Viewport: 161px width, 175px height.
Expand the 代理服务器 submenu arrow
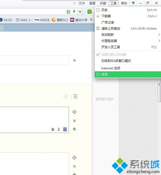pyautogui.click(x=159, y=41)
